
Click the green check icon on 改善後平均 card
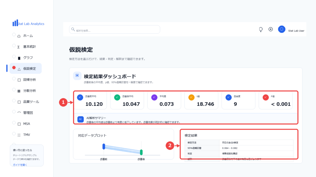117,97
